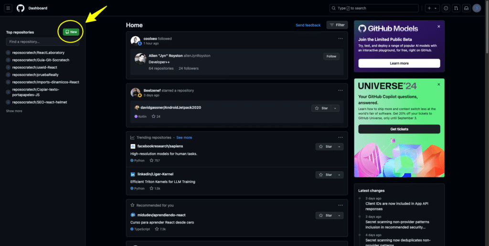The height and width of the screenshot is (246, 489).
Task: Open Allen Jyn Royston avatar
Action: (x=140, y=59)
